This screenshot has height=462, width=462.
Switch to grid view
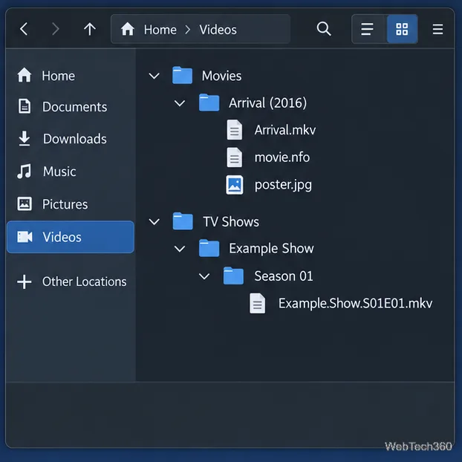click(x=402, y=29)
